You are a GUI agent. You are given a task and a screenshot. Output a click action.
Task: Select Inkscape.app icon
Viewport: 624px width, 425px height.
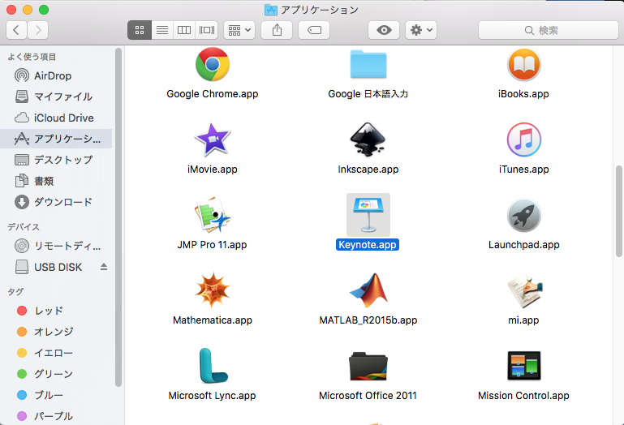click(368, 140)
